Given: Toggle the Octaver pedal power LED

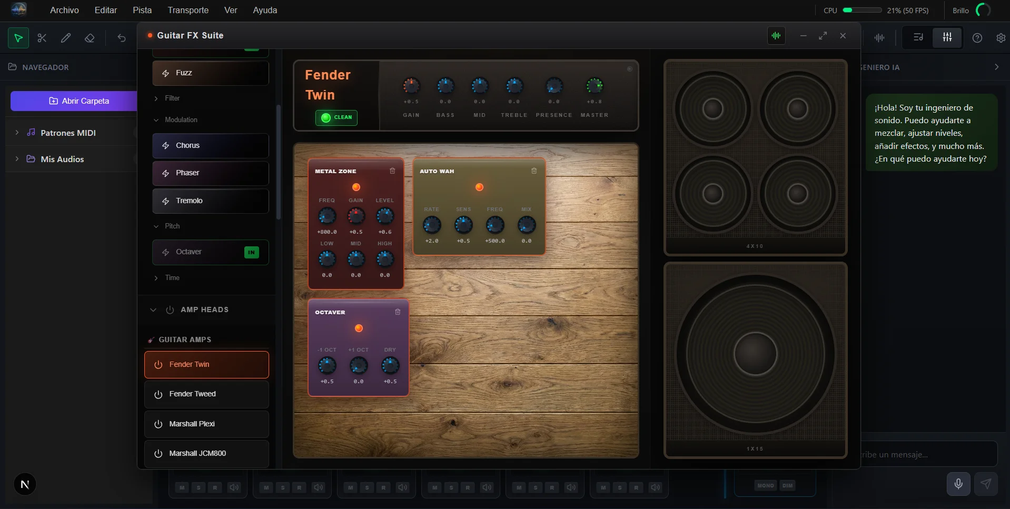Looking at the screenshot, I should click(x=359, y=328).
